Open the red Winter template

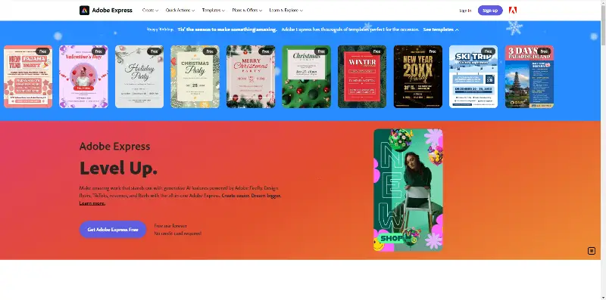(x=362, y=77)
